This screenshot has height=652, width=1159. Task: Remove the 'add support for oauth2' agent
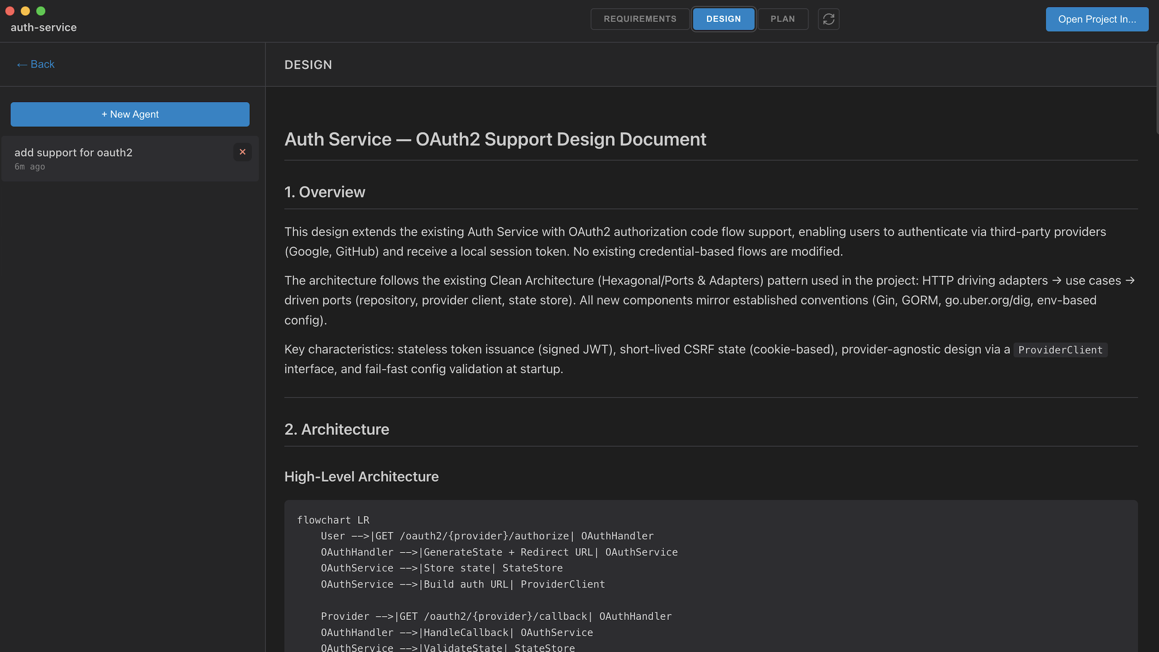tap(242, 152)
